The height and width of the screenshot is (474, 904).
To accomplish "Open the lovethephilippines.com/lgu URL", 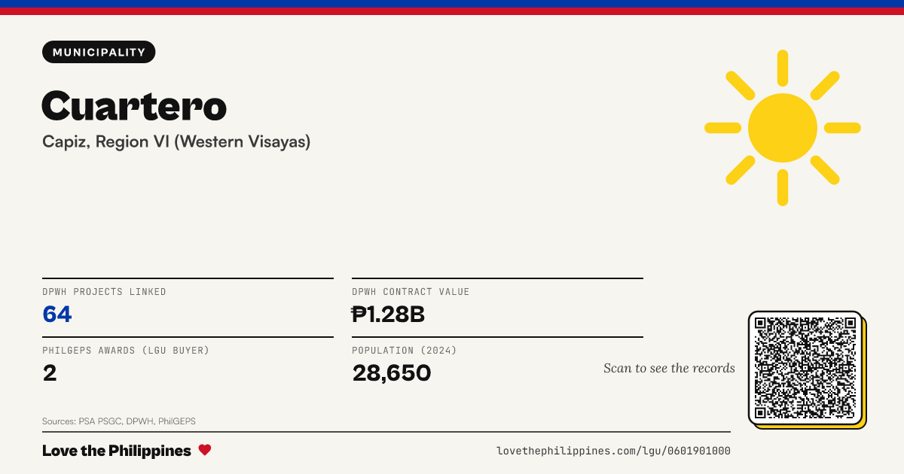I will (613, 451).
